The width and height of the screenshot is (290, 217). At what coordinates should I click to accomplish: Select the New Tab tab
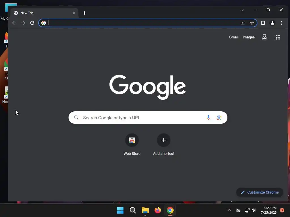(x=44, y=13)
